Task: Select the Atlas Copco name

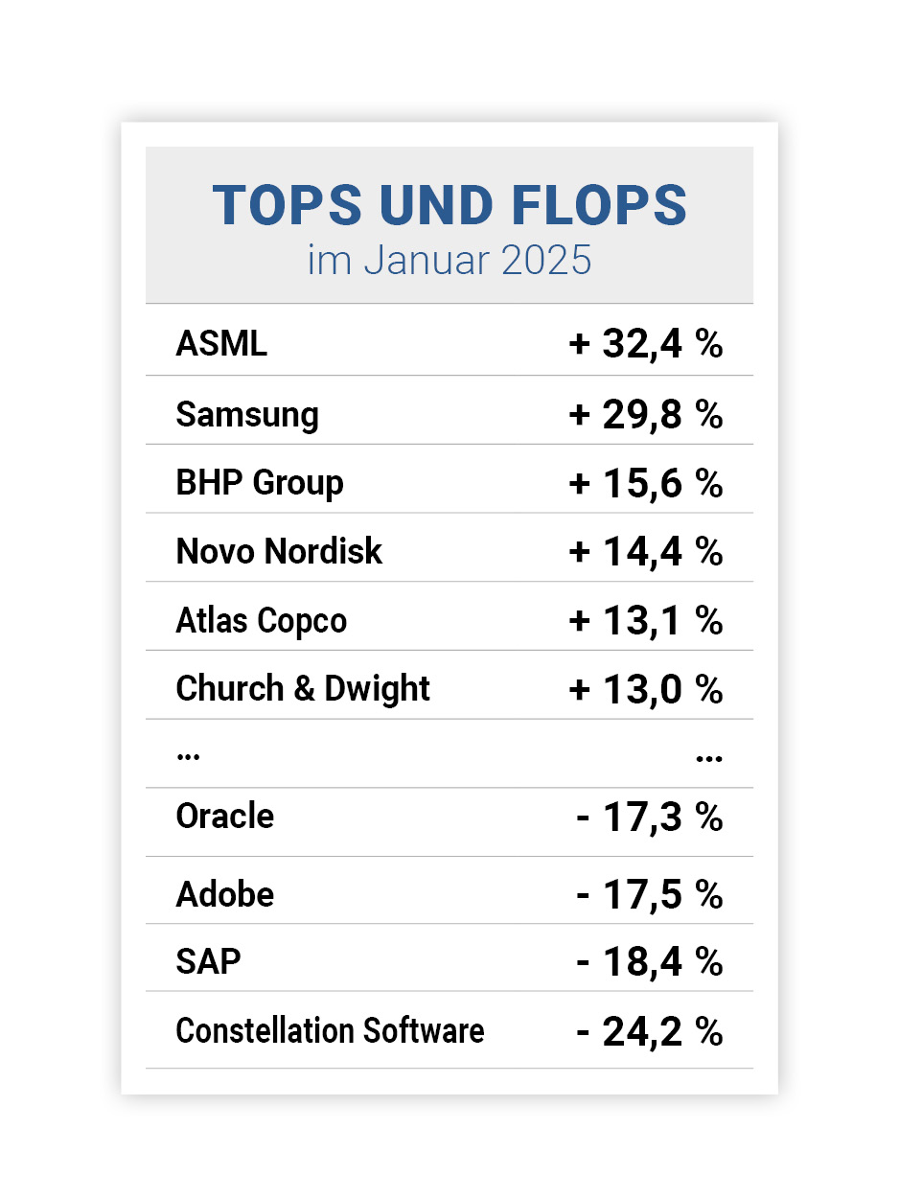Action: coord(262,621)
